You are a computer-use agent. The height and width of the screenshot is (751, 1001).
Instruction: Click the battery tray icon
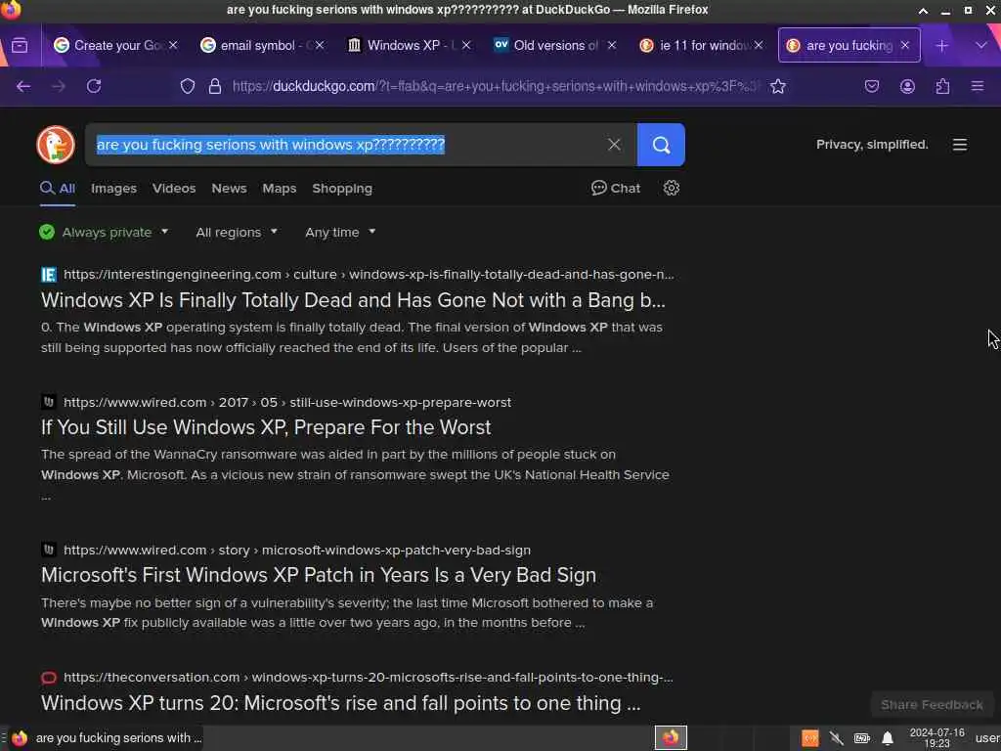[x=862, y=738]
